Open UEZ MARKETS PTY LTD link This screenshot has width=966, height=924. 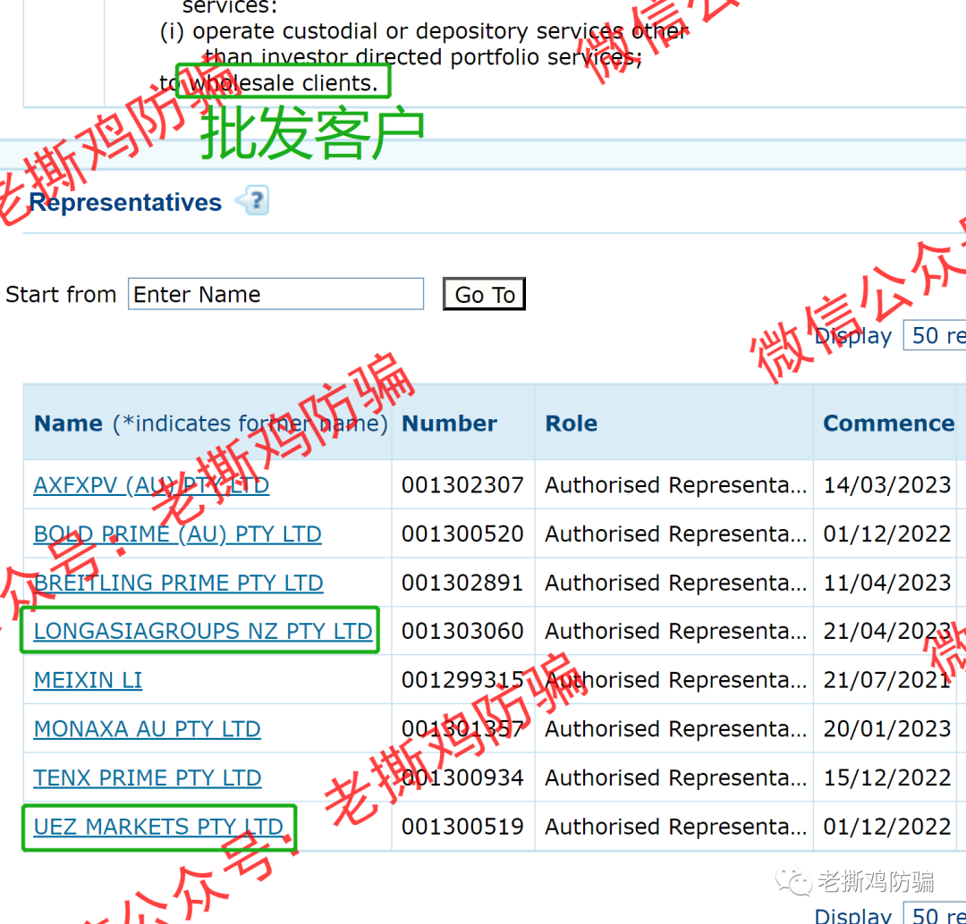point(158,826)
